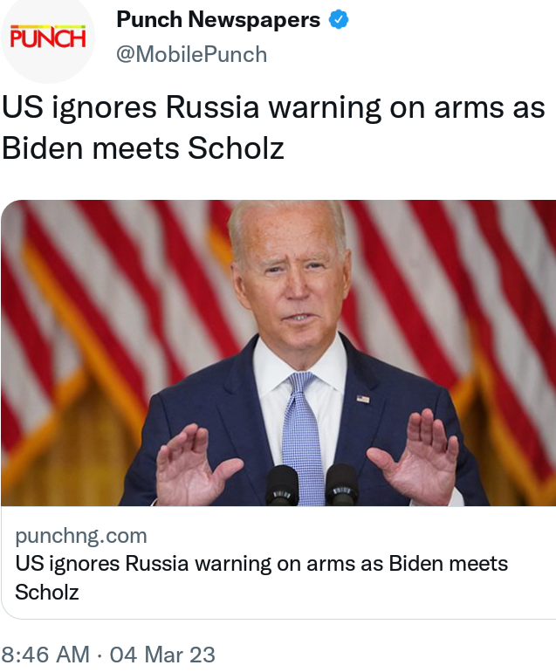The image size is (556, 672).
Task: Click the raised hand on the left
Action: [x=193, y=465]
